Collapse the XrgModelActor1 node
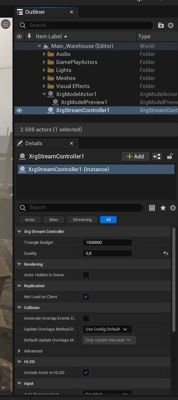 point(44,94)
